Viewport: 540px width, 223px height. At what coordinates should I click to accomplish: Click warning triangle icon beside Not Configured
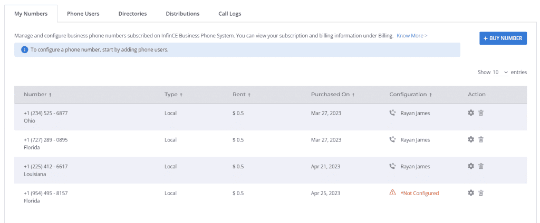[x=392, y=193]
